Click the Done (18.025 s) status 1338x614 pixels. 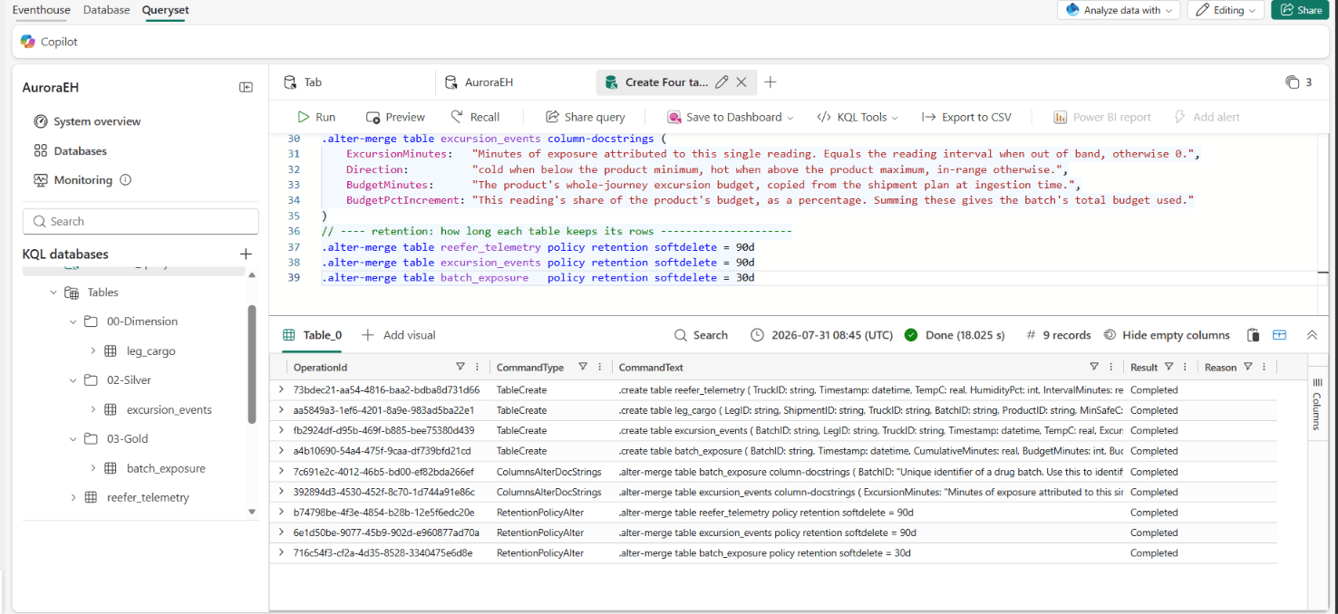[x=955, y=335]
